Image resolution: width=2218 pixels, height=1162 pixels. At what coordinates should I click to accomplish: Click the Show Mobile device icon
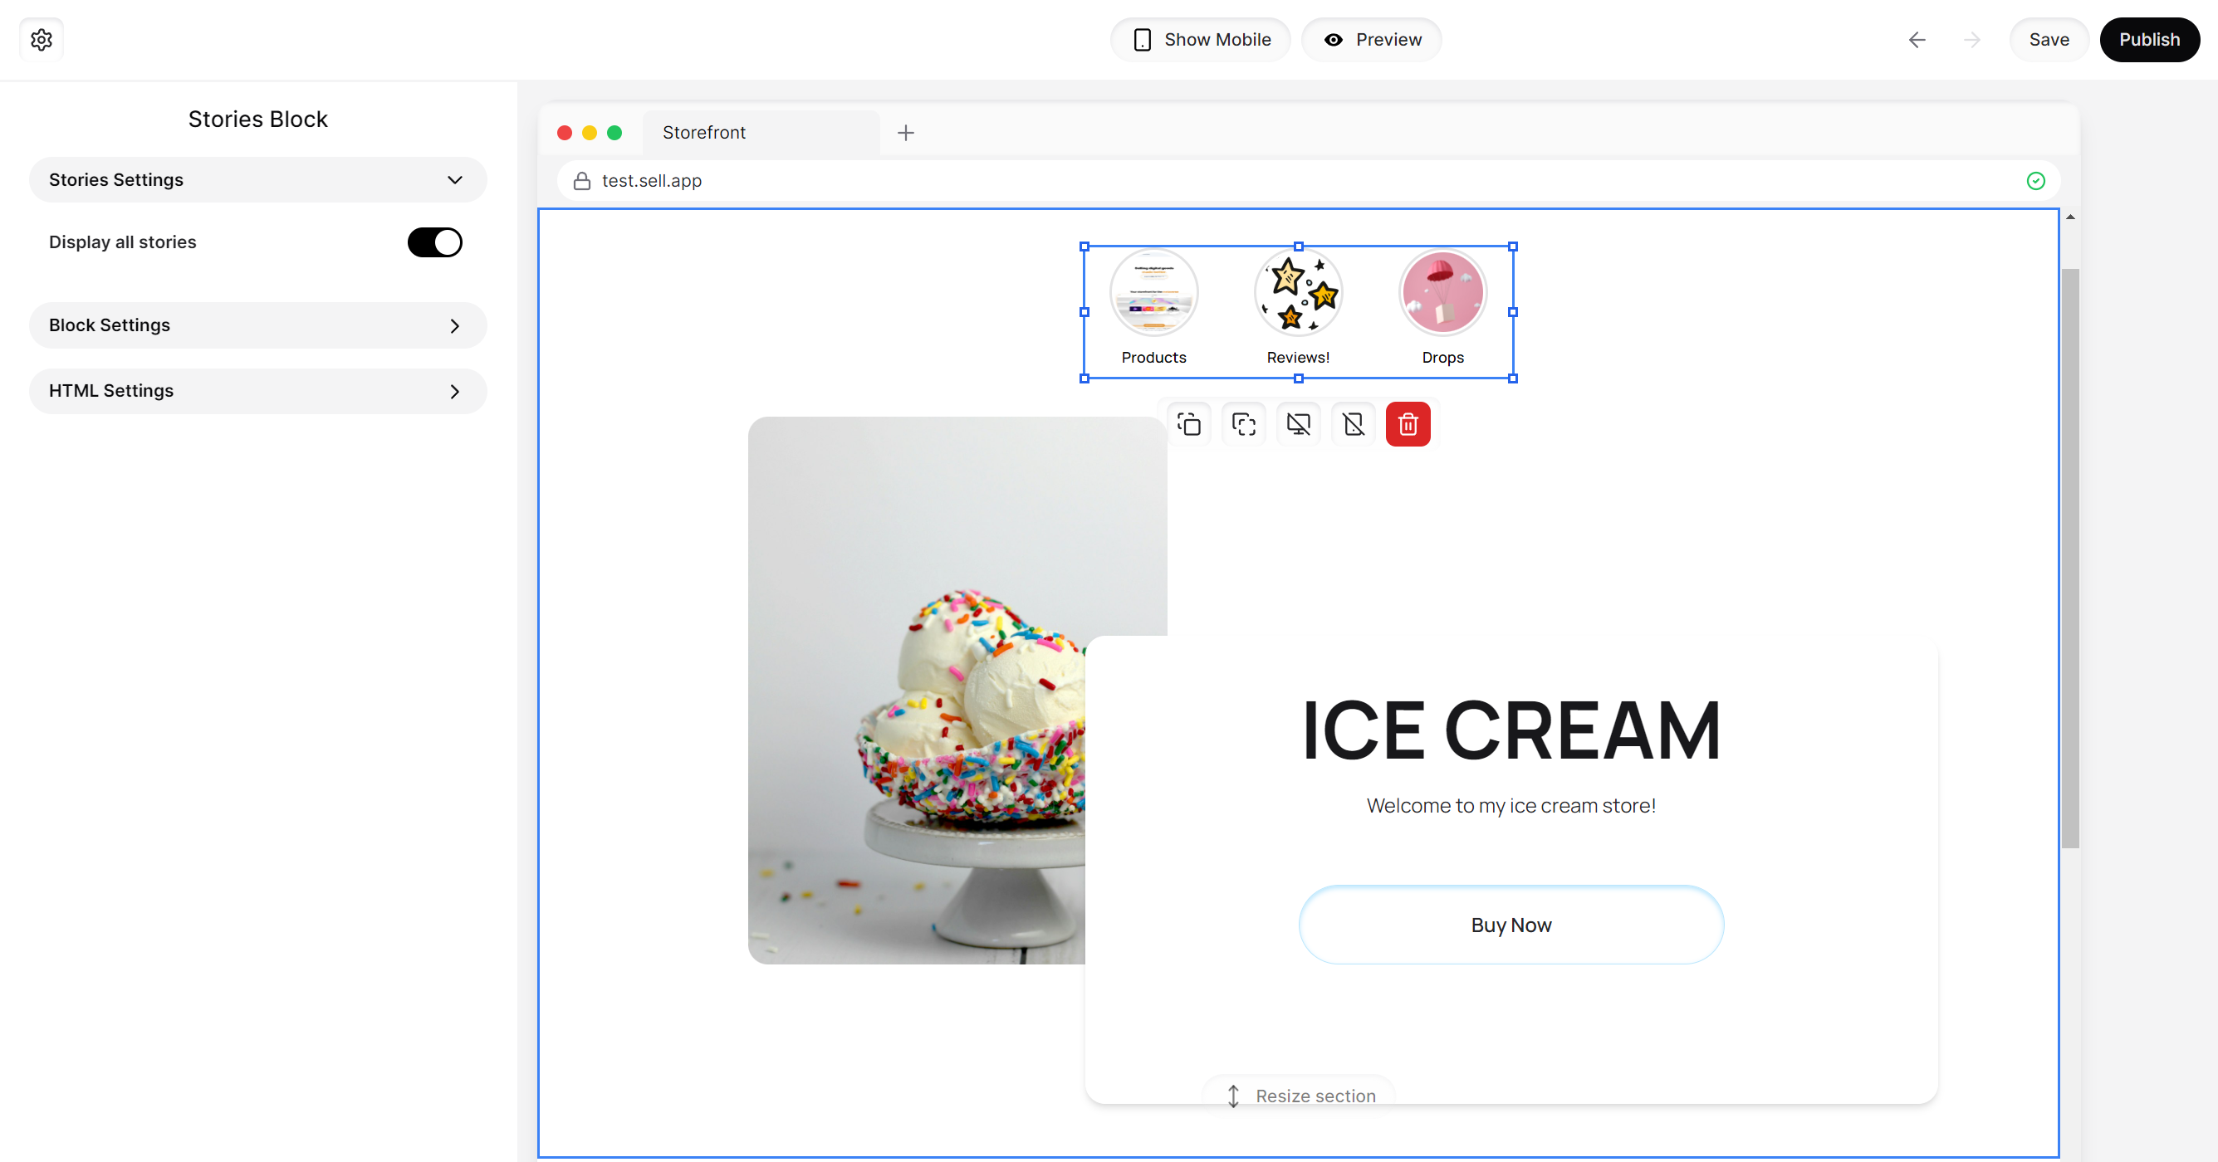1143,40
